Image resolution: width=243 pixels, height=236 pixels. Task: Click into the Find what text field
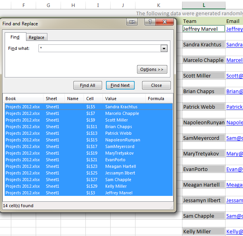click(x=99, y=48)
